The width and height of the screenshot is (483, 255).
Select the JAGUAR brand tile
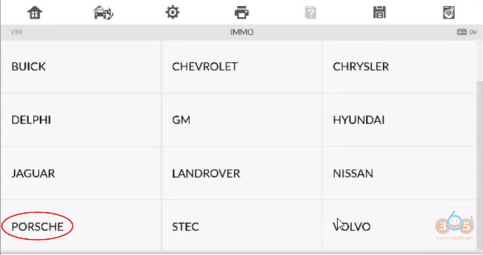(81, 173)
